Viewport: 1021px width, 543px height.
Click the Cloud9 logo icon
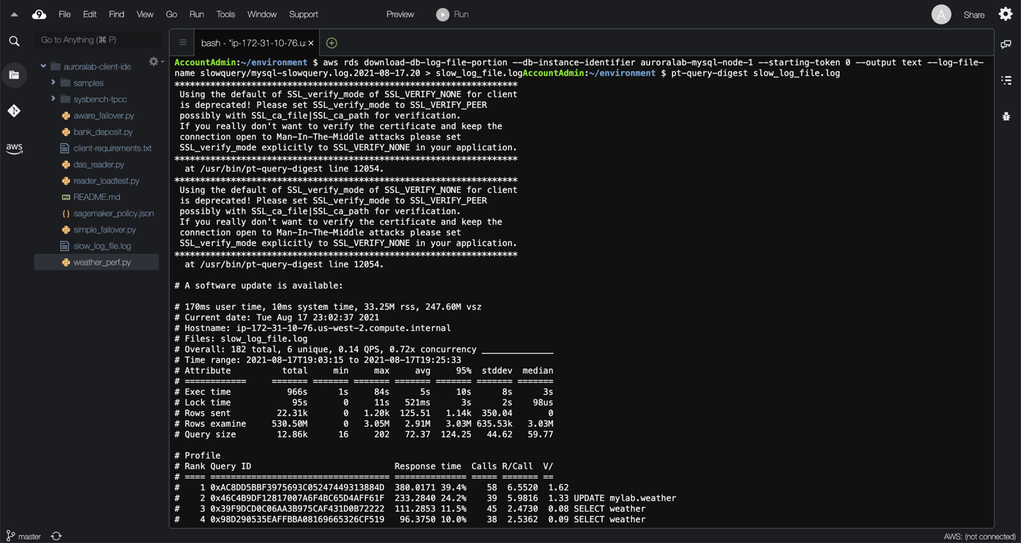coord(39,14)
